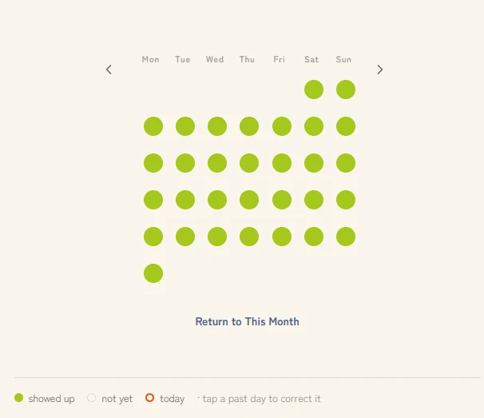484x418 pixels.
Task: Click the fifth-row Tuesday green dot
Action: (185, 237)
